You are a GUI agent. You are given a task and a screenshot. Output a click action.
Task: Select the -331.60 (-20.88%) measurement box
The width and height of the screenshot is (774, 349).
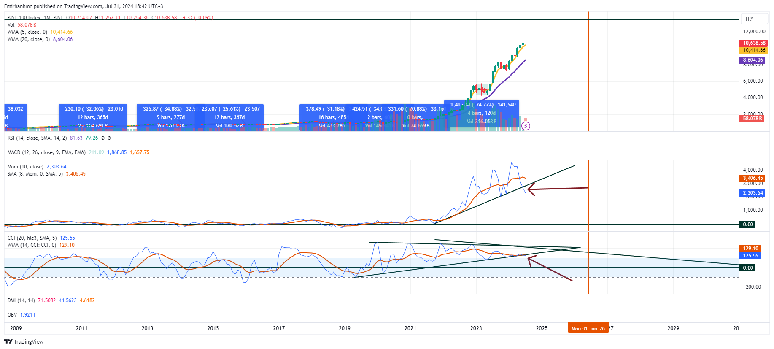(415, 117)
